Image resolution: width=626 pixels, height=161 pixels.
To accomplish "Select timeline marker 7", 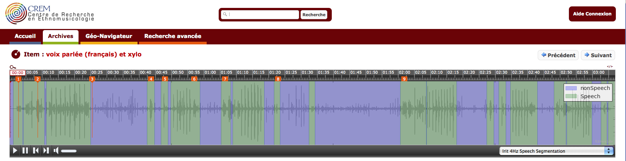I will 225,79.
